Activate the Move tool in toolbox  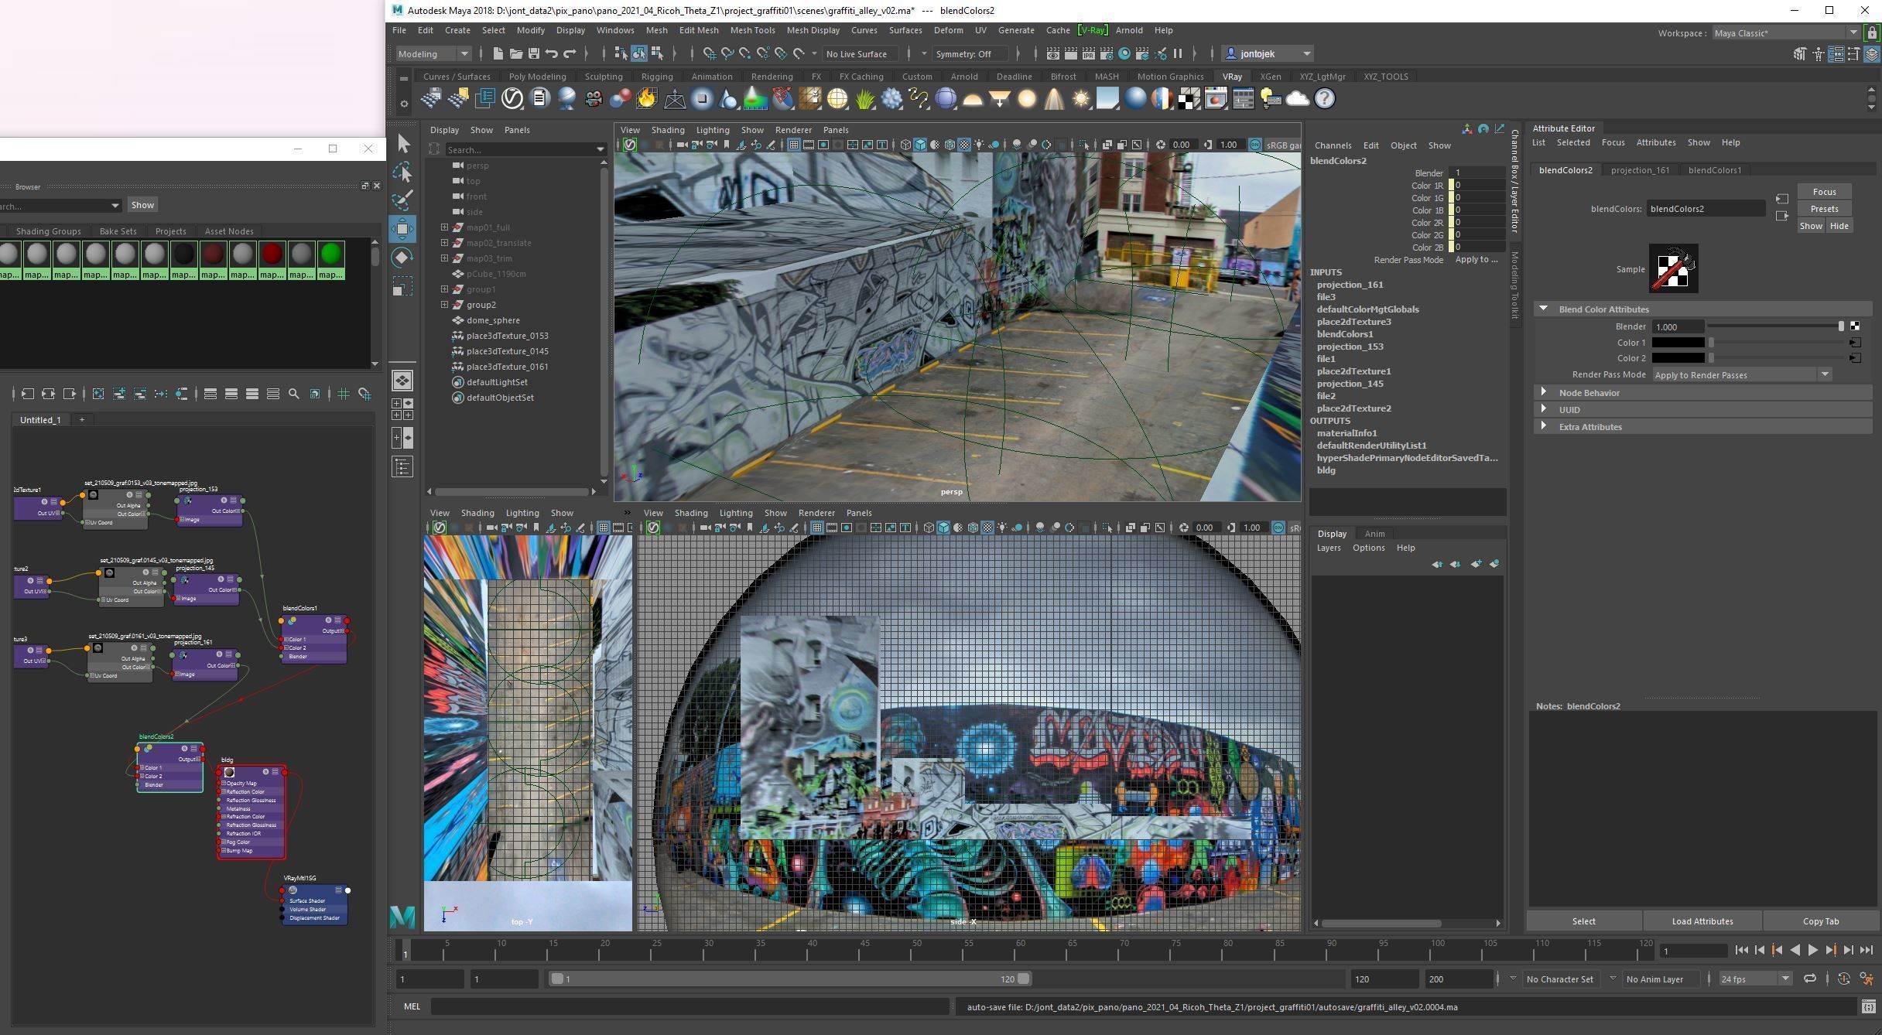403,228
